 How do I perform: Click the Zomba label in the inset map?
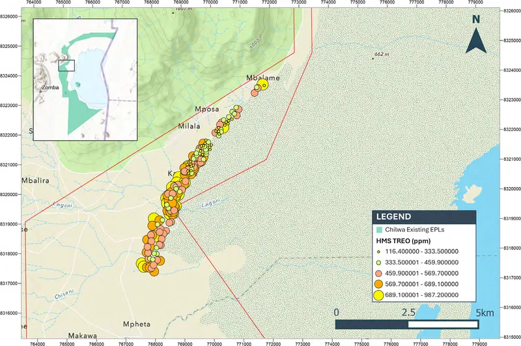(50, 88)
